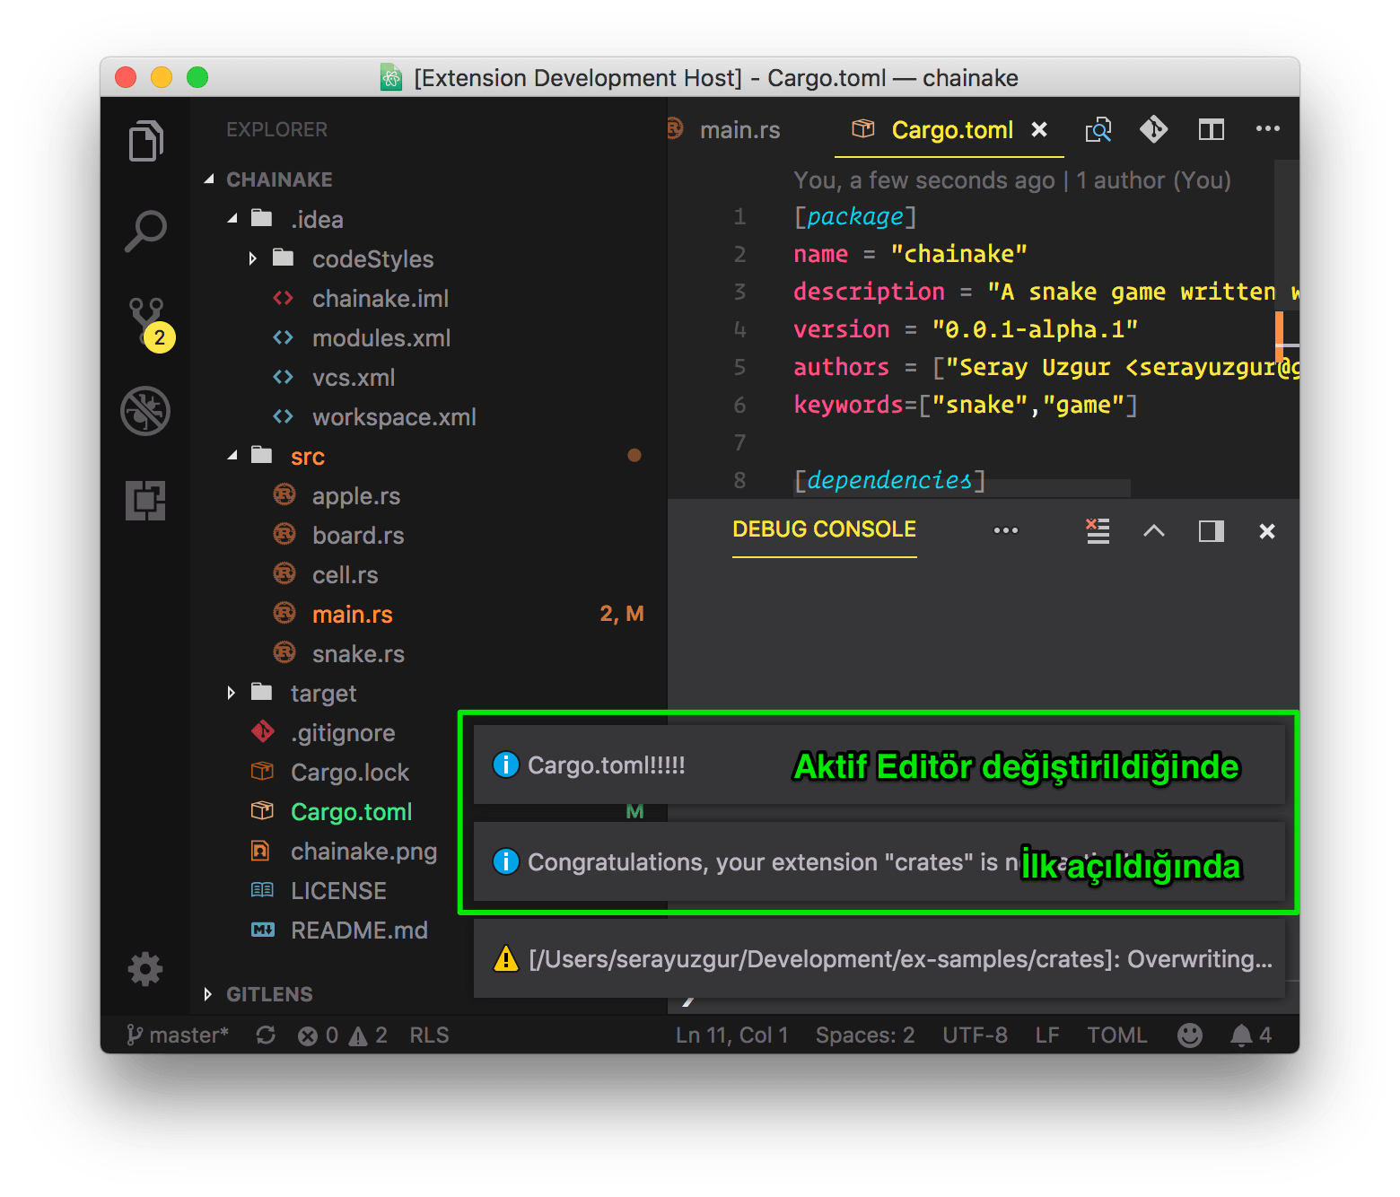Image resolution: width=1400 pixels, height=1197 pixels.
Task: Open the Manage gear menu
Action: (145, 969)
